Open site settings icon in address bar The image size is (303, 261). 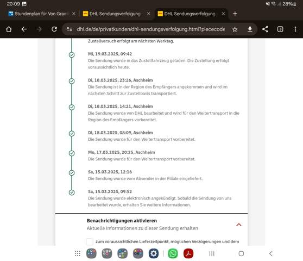[70, 29]
